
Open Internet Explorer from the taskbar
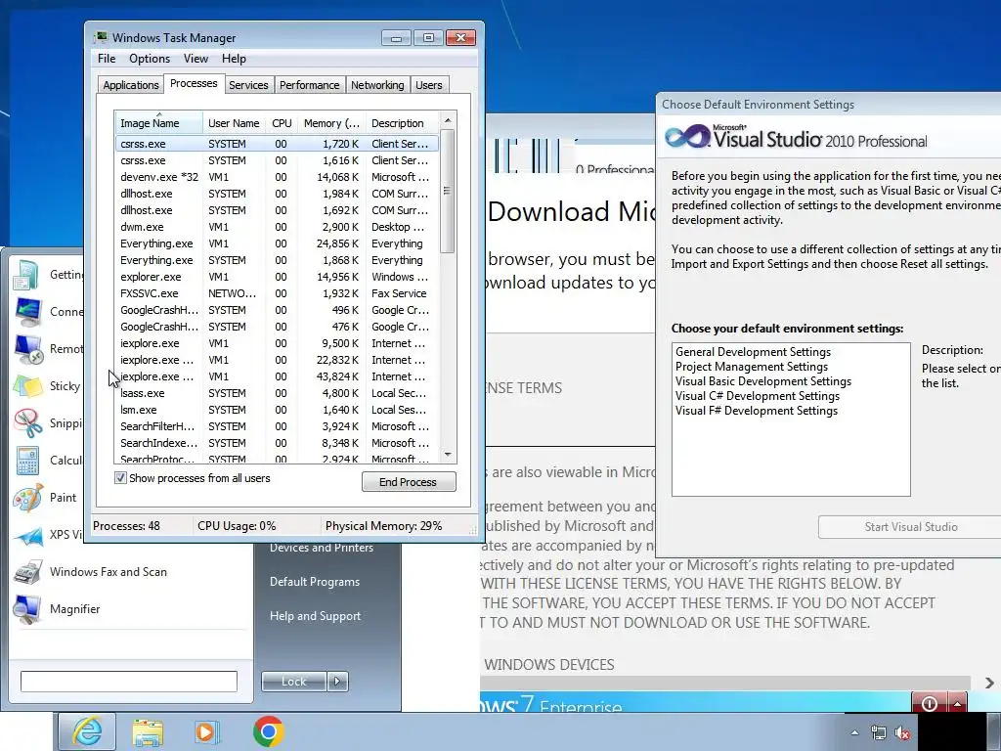click(x=87, y=731)
